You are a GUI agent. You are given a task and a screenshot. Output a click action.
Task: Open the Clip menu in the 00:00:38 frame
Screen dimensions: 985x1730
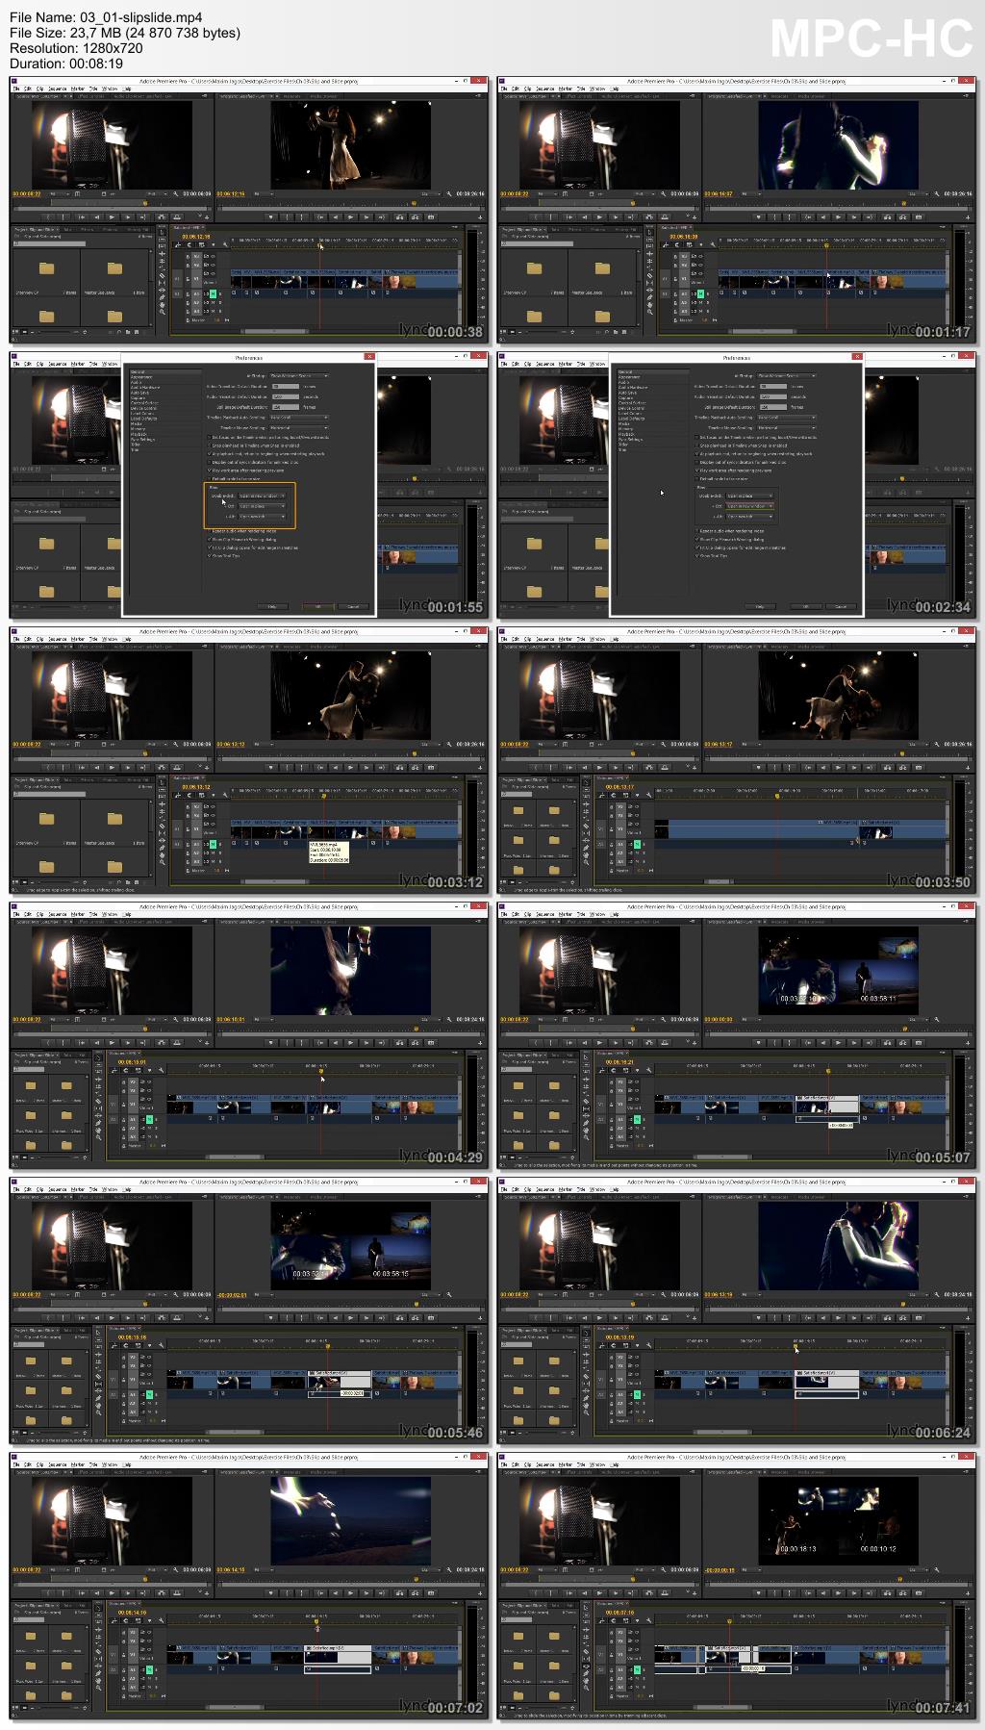tap(39, 89)
